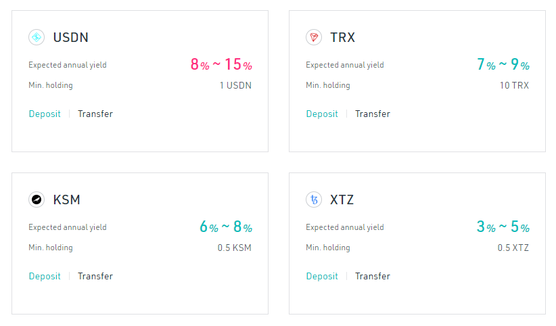Click the KSM coin icon
The height and width of the screenshot is (326, 556).
(37, 200)
